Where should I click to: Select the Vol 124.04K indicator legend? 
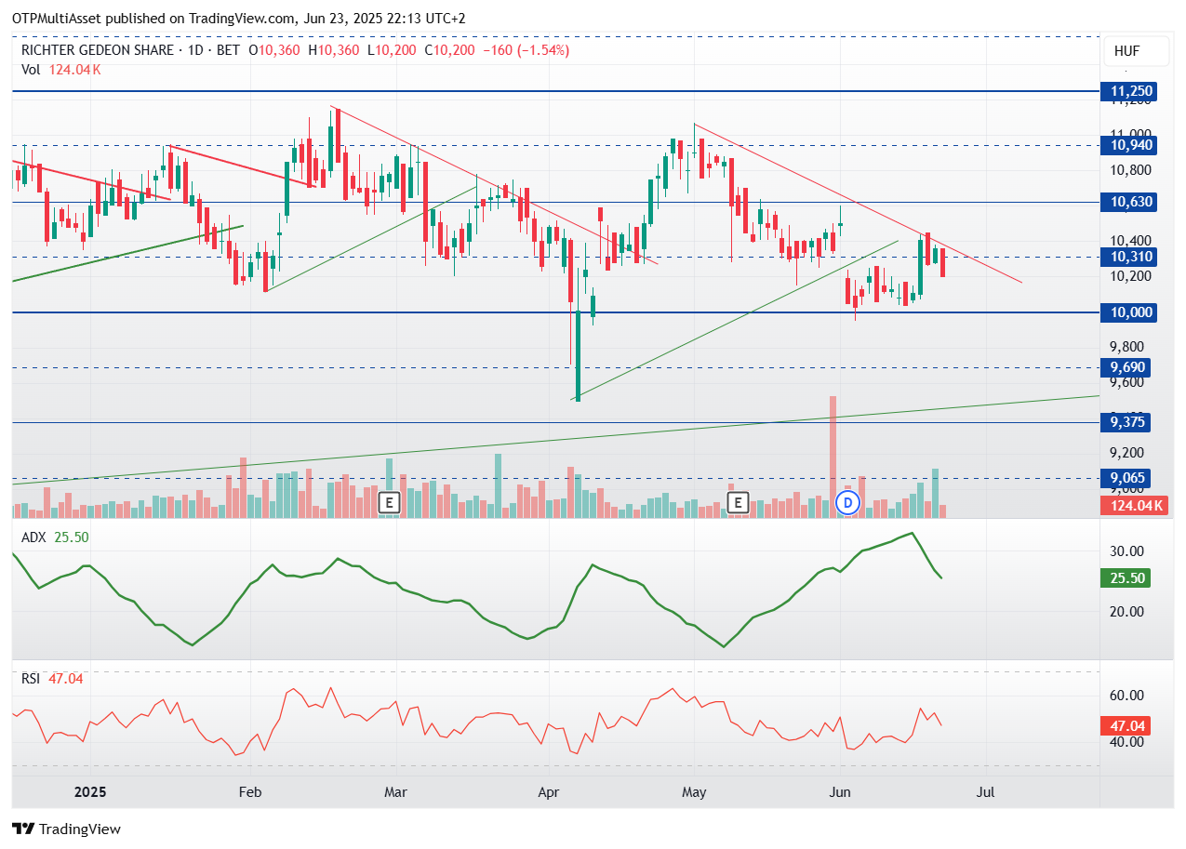pos(61,70)
